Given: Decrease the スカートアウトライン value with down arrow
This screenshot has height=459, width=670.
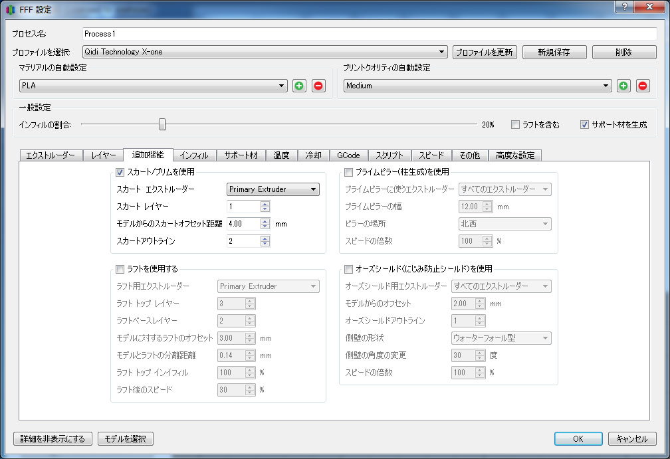Looking at the screenshot, I should click(266, 244).
